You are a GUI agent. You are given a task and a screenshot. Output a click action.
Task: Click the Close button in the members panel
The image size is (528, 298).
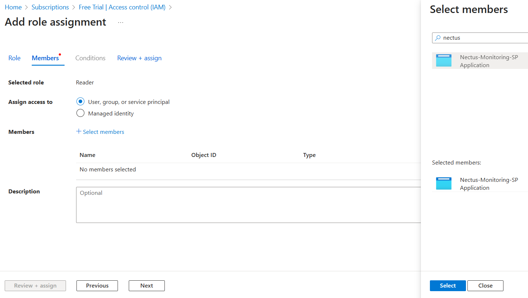point(485,285)
